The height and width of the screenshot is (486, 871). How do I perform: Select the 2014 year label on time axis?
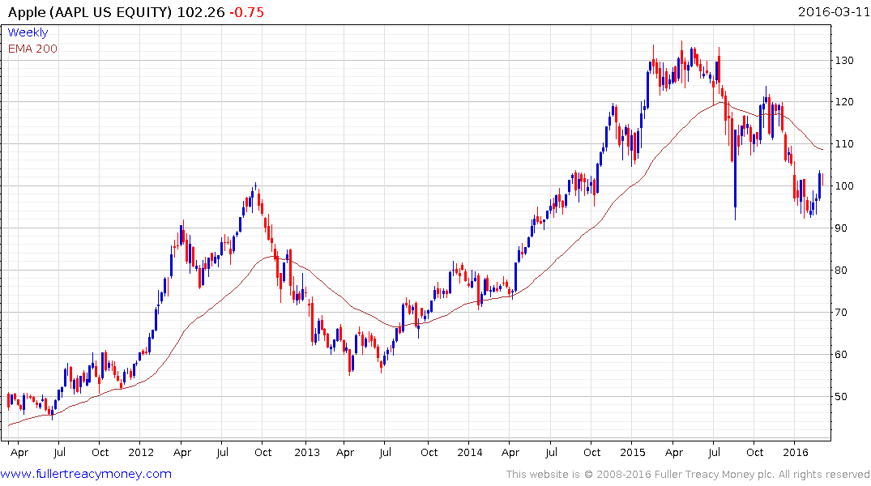coord(470,452)
